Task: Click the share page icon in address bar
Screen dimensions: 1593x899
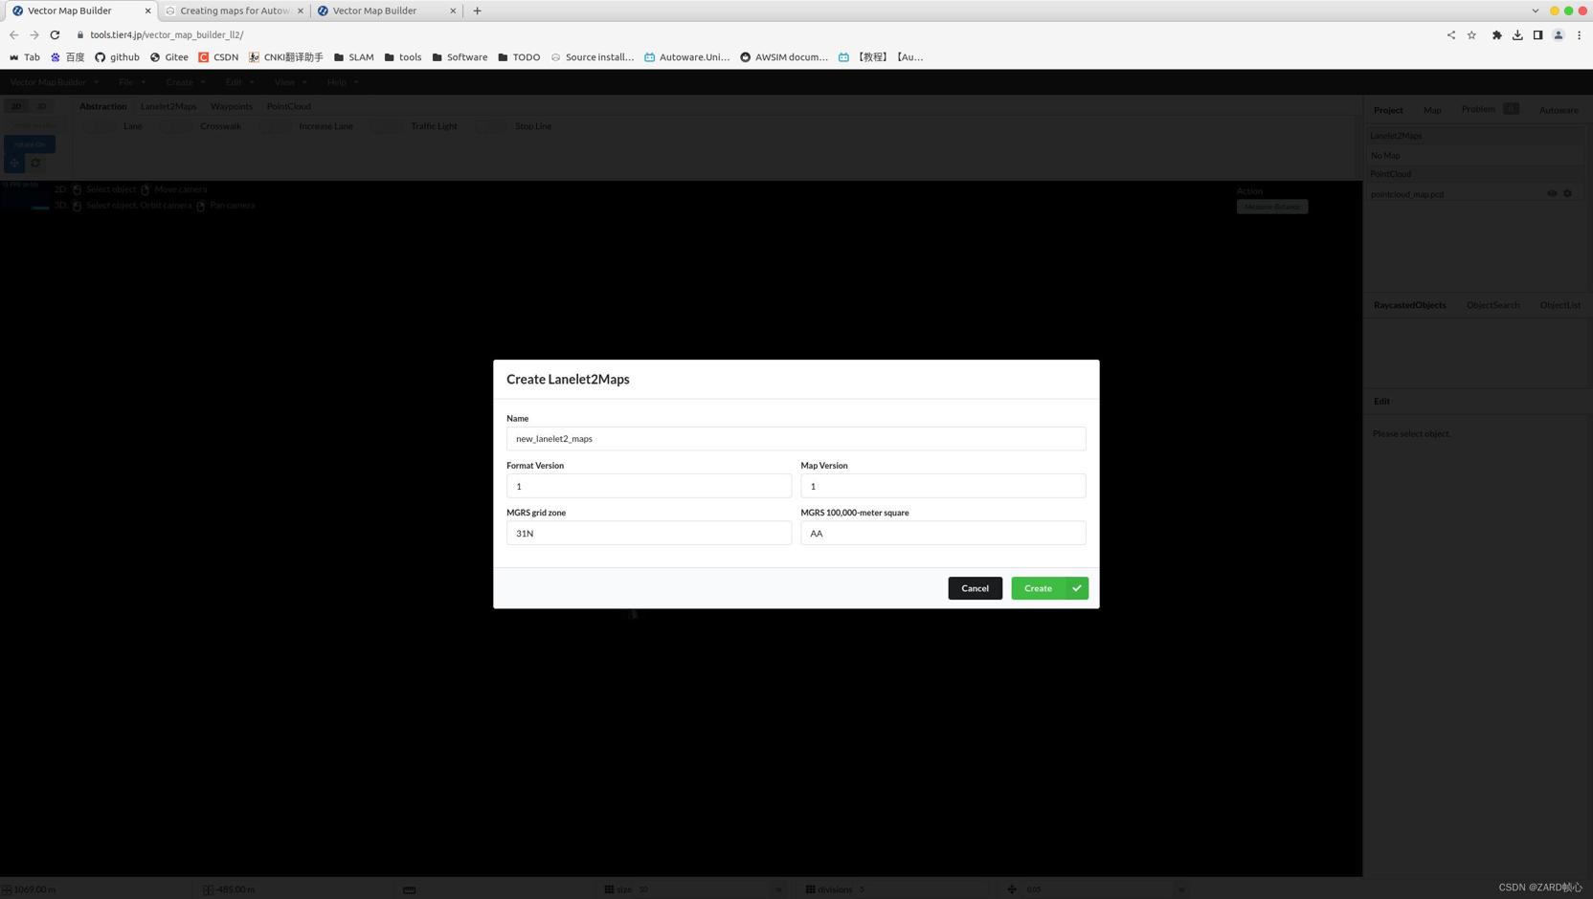Action: 1450,34
